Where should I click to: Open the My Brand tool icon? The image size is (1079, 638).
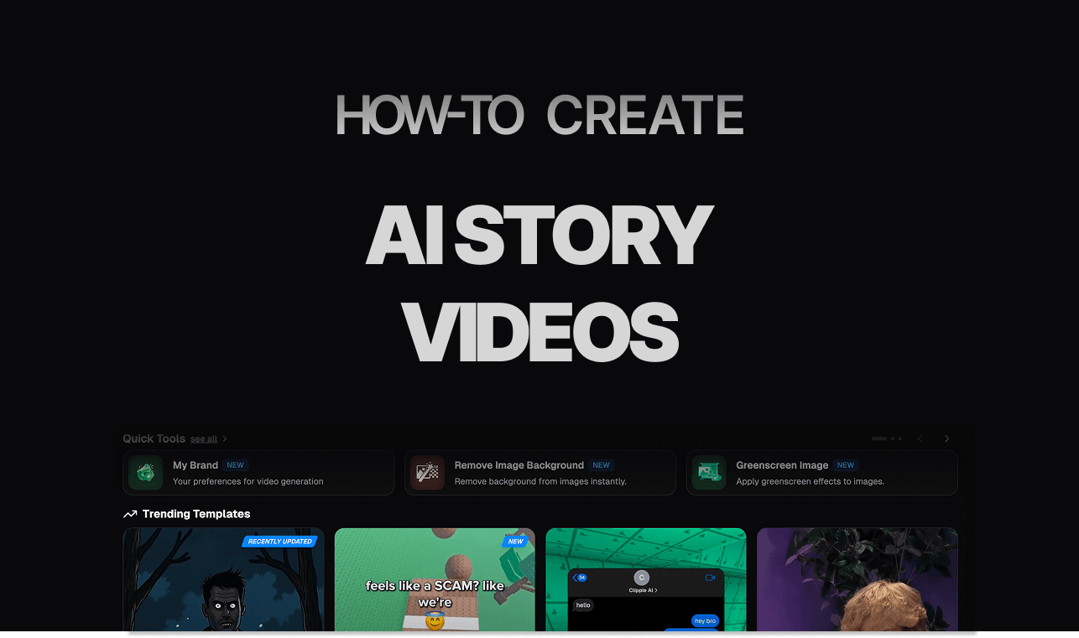pyautogui.click(x=145, y=472)
